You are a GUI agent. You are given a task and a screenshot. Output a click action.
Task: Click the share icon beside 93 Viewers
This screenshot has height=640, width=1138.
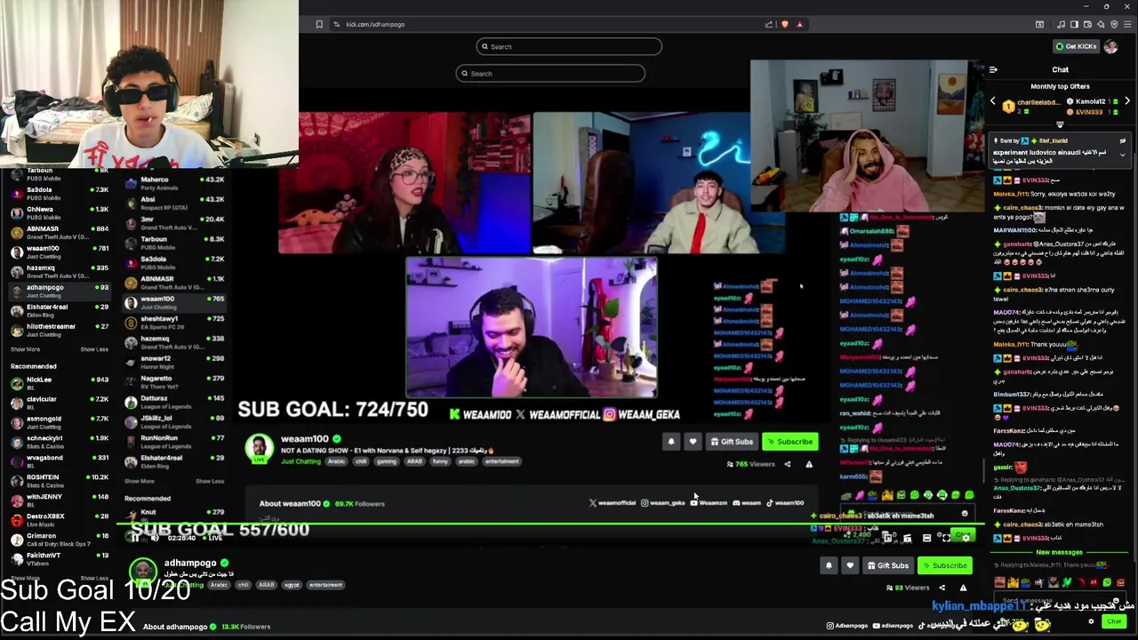coord(942,588)
